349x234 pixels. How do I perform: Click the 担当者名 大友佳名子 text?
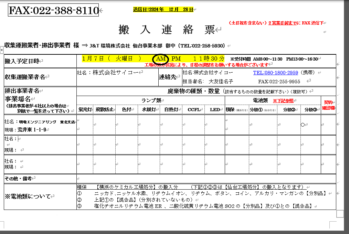208,82
